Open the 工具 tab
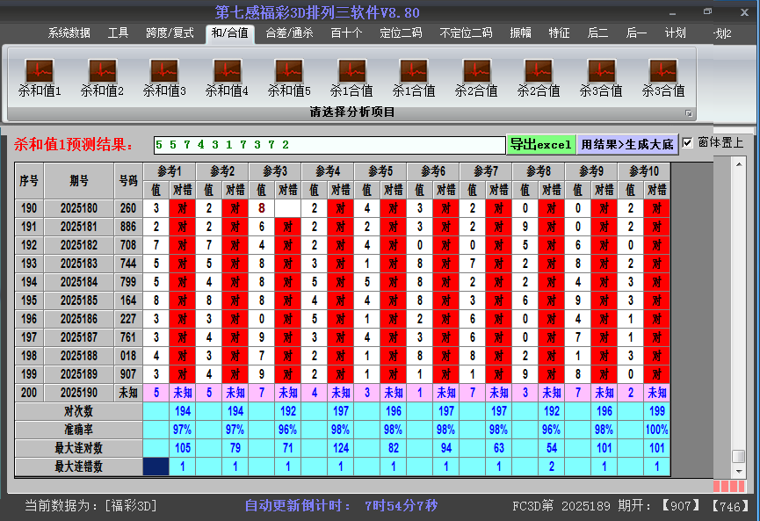 click(x=118, y=33)
